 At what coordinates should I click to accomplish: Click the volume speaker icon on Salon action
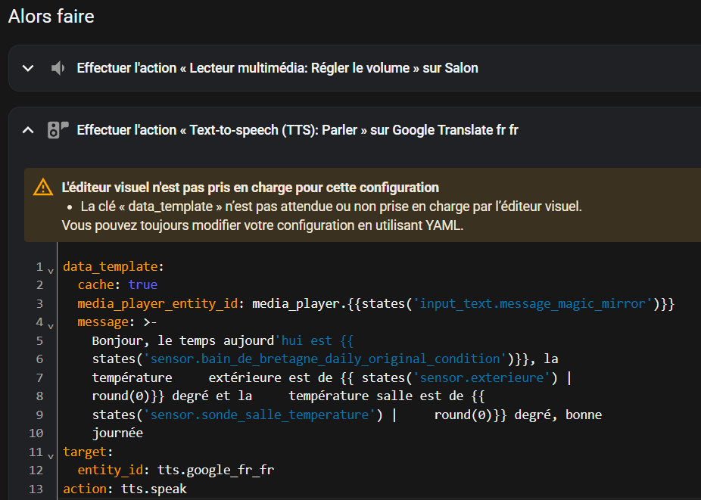point(58,68)
